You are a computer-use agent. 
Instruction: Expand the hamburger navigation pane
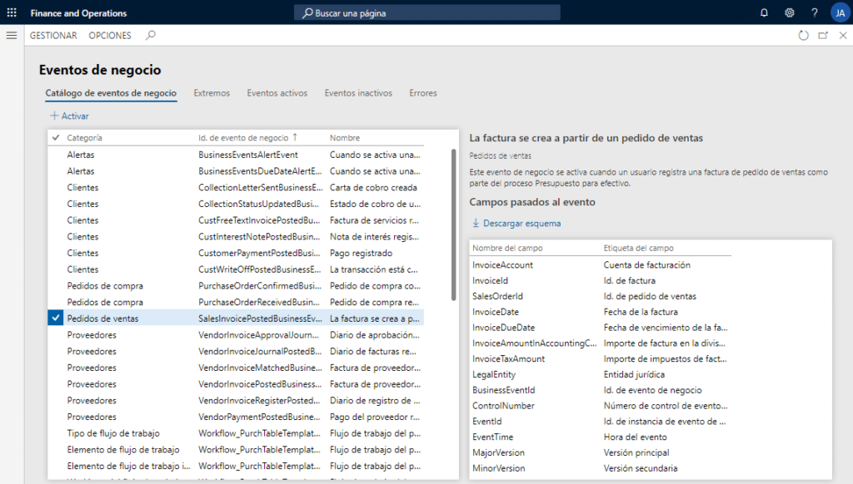pyautogui.click(x=12, y=35)
